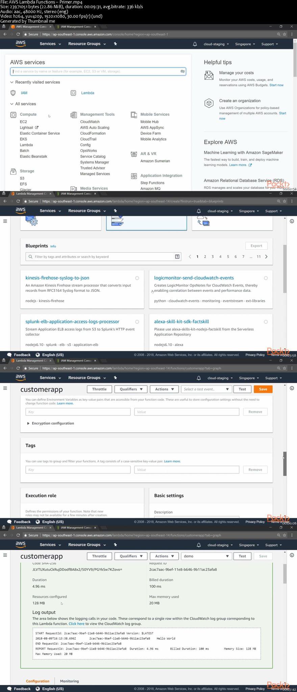Screen dimensions: 297x692
Task: Open the Services menu on the AWS services home page
Action: [x=50, y=44]
